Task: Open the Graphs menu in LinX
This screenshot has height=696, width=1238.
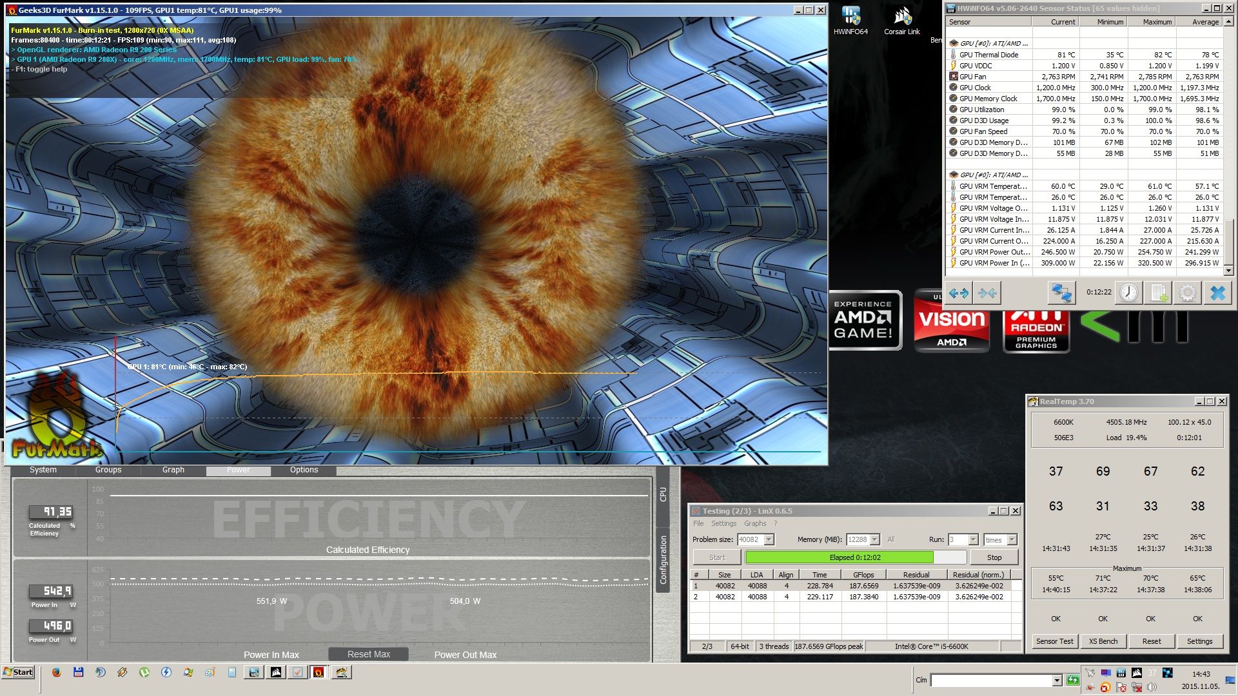Action: [755, 523]
